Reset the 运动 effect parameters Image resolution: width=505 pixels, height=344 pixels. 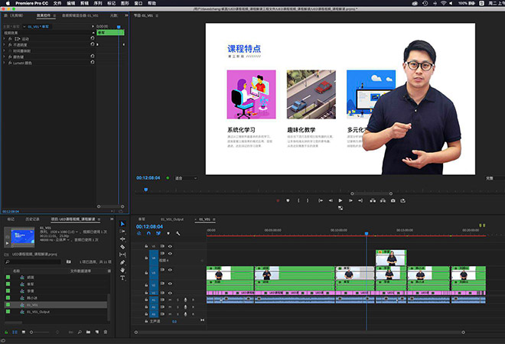point(92,38)
